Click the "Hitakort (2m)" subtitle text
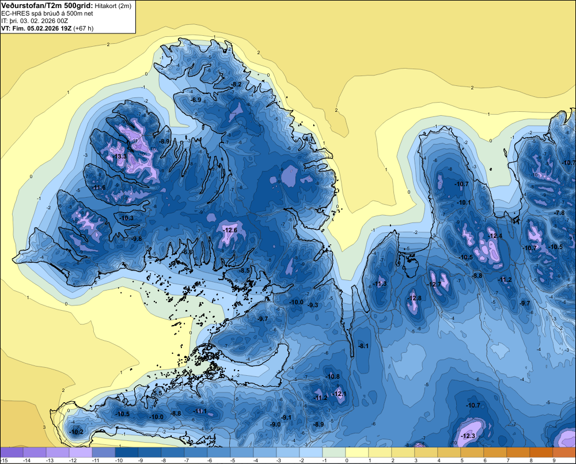 (112, 6)
